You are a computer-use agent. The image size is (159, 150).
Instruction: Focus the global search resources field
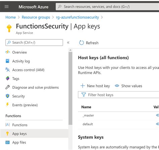click(107, 6)
